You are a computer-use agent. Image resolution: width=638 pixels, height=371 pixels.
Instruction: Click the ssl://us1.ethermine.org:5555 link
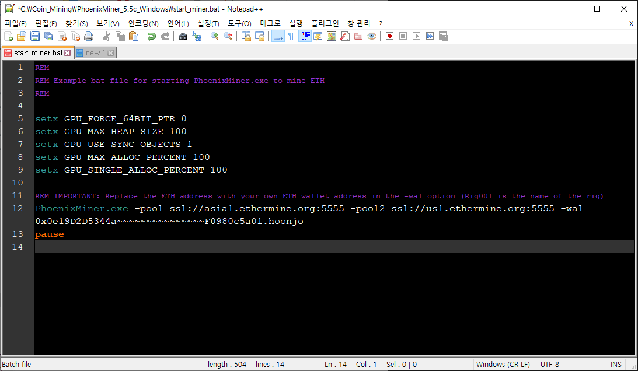click(473, 209)
